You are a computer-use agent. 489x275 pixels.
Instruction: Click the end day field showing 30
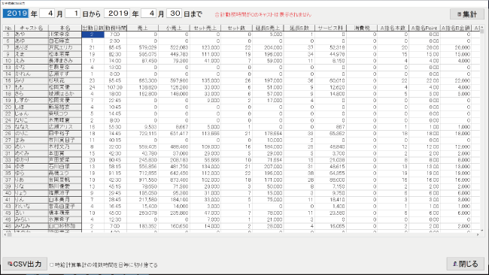(175, 14)
